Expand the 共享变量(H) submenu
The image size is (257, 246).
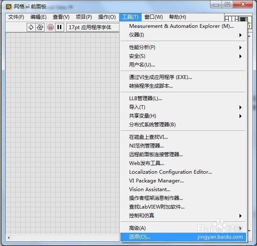(183, 116)
